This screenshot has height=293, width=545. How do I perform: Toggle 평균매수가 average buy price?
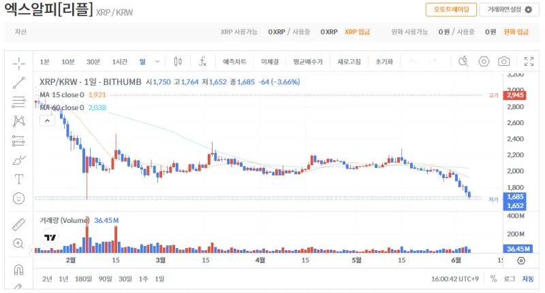click(308, 62)
